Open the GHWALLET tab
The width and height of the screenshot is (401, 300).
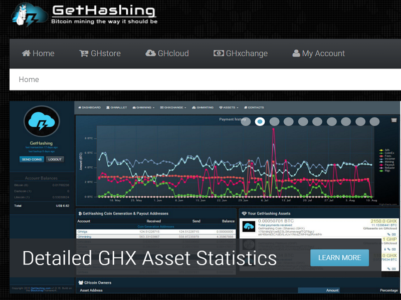coord(117,107)
